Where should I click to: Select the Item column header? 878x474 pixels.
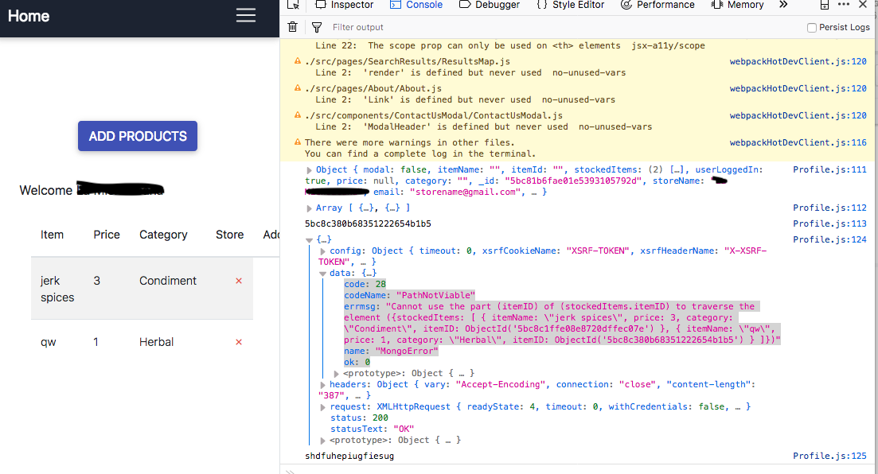[x=52, y=235]
